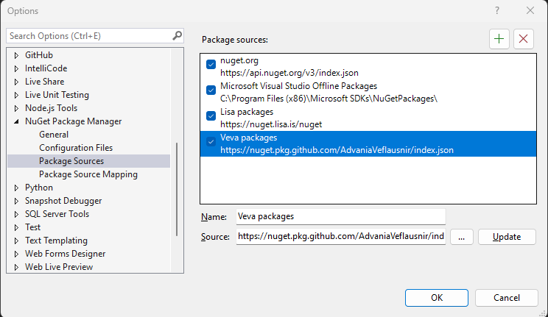The image size is (548, 317).
Task: Disable Microsoft Visual Studio Offline Packages checkbox
Action: pyautogui.click(x=211, y=90)
